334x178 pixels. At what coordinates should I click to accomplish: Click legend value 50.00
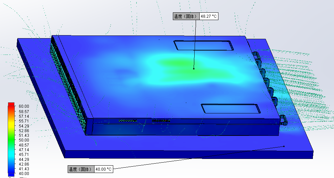pos(24,140)
